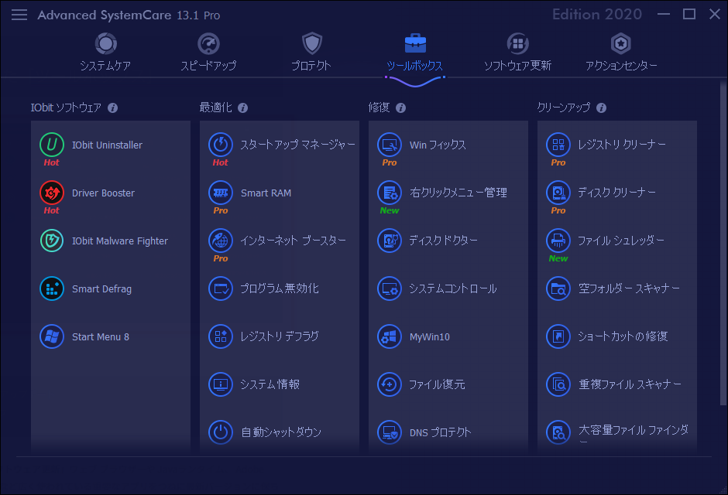The image size is (728, 495).
Task: Switch to スピードアップ tab
Action: coord(208,53)
